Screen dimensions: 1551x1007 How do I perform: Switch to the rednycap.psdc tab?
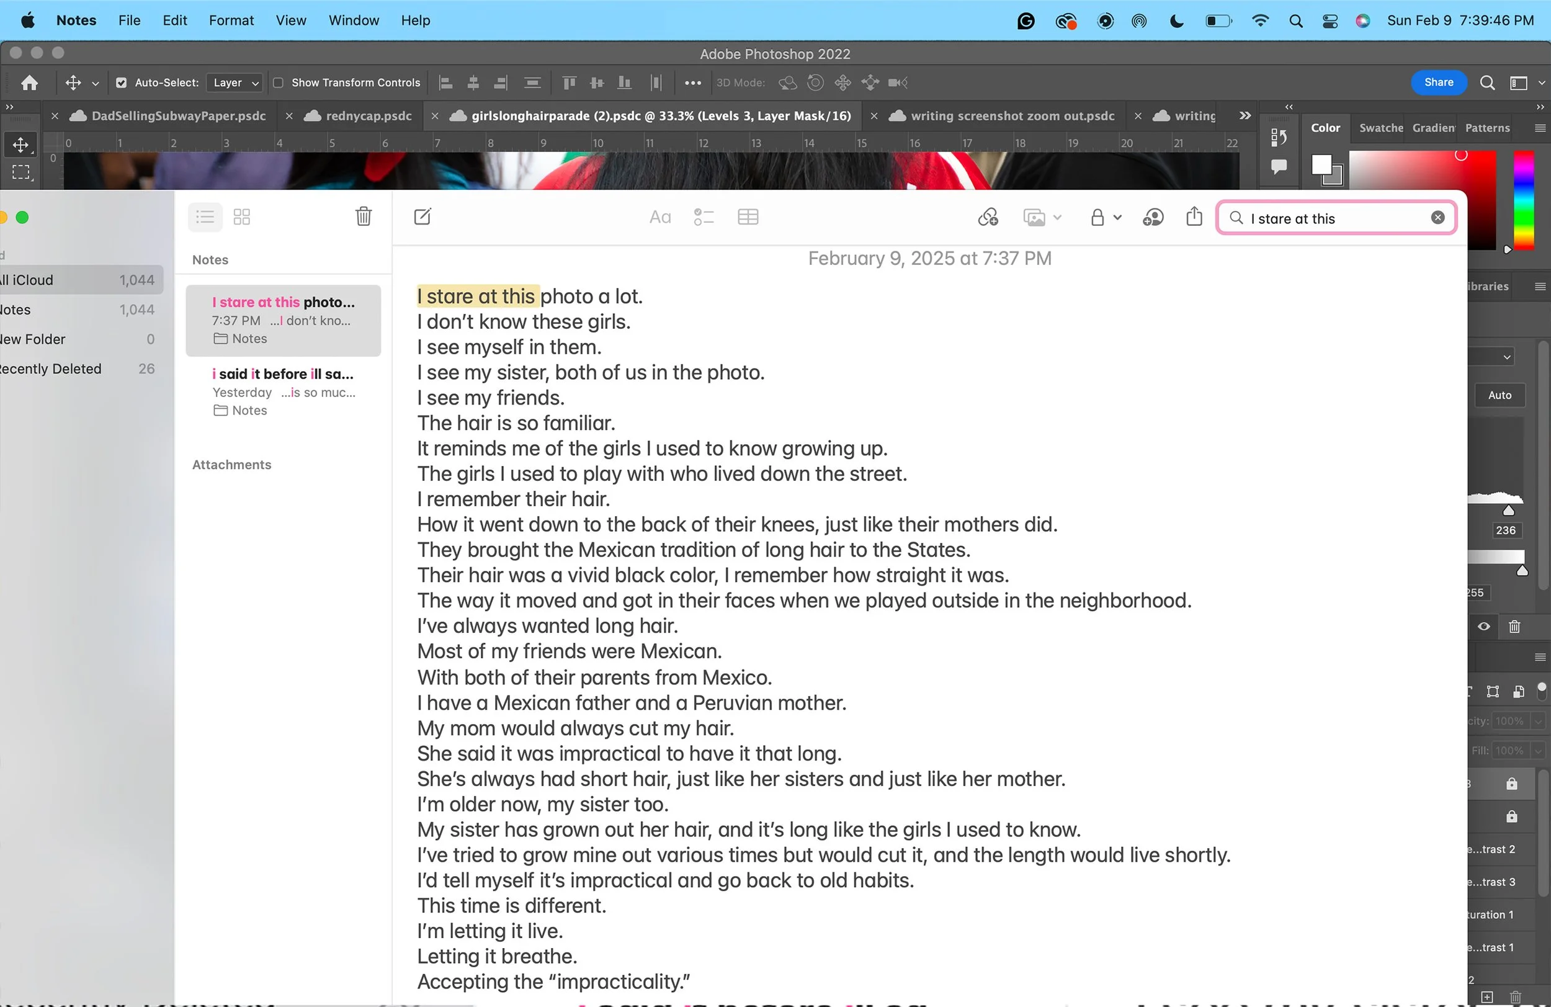click(368, 116)
